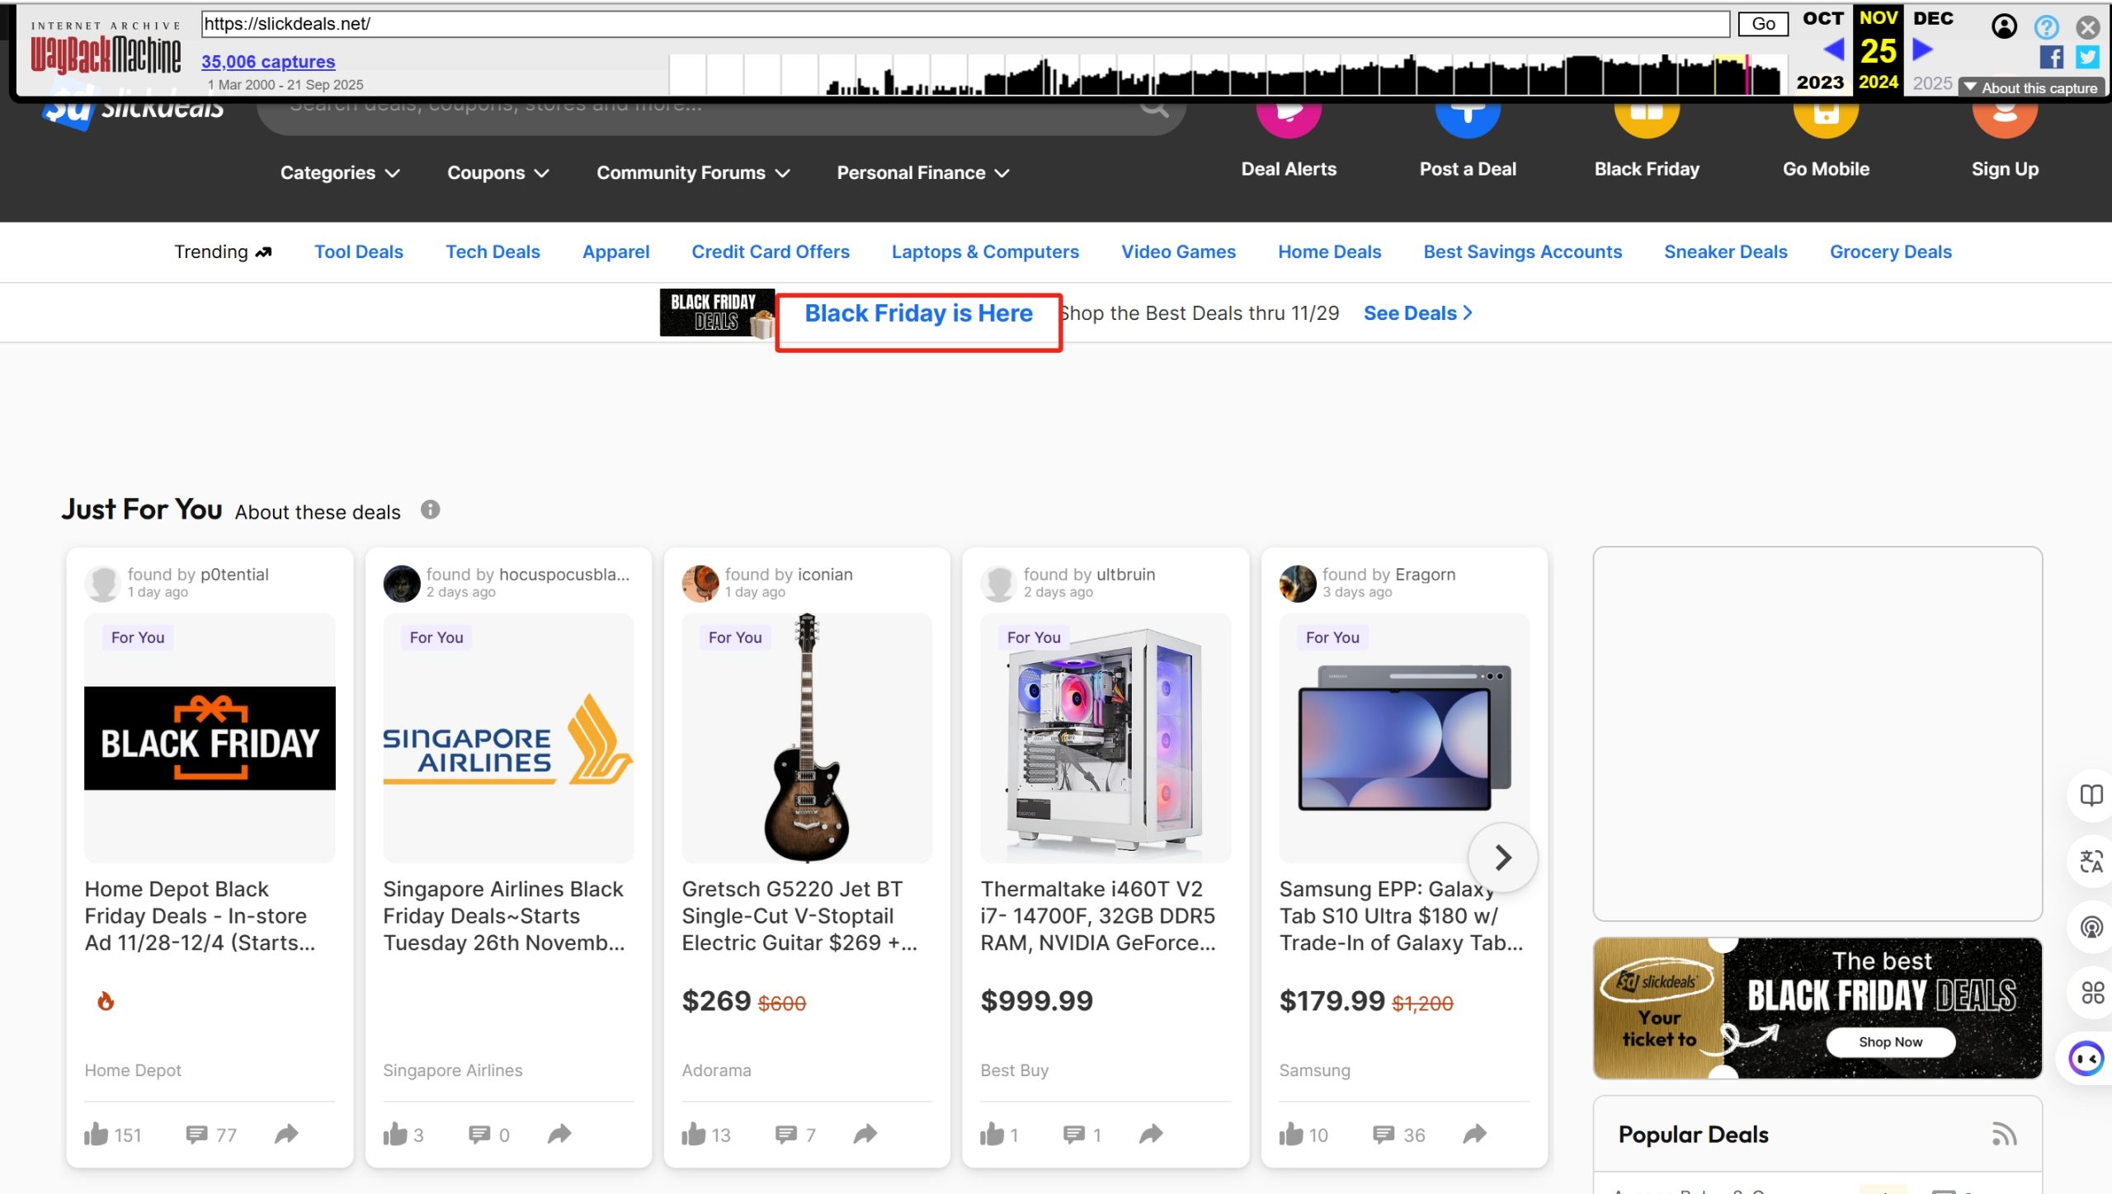This screenshot has height=1194, width=2112.
Task: Click the Sign Up person icon
Action: (x=2005, y=117)
